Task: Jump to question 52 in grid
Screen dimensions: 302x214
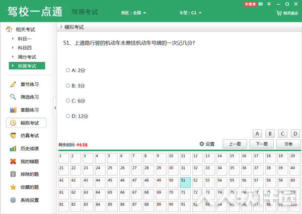Action: coord(198,183)
